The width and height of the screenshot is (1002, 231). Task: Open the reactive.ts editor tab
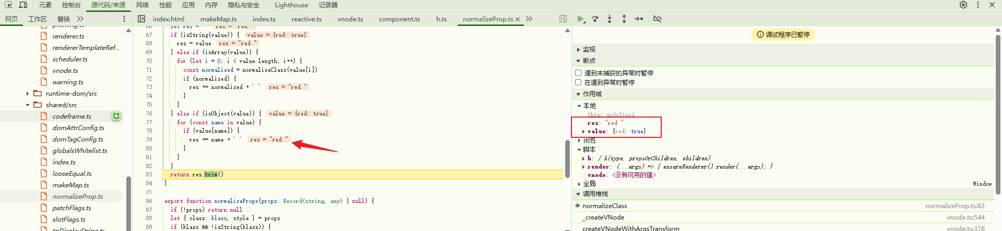pyautogui.click(x=307, y=19)
